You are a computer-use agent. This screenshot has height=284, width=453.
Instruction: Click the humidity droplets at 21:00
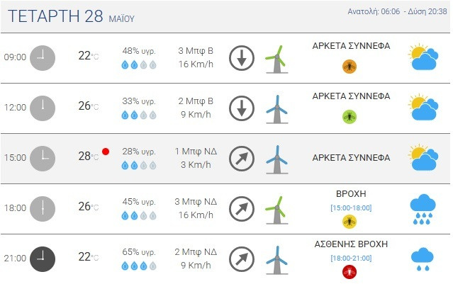click(139, 266)
